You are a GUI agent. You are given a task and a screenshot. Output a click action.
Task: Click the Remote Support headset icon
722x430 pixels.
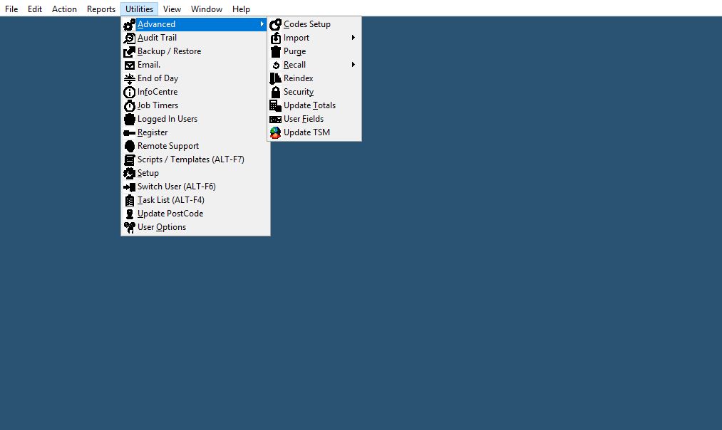129,146
